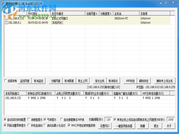The height and width of the screenshot is (134, 179).
Task: Enable the 选择所有 checkbox
Action: [6, 81]
